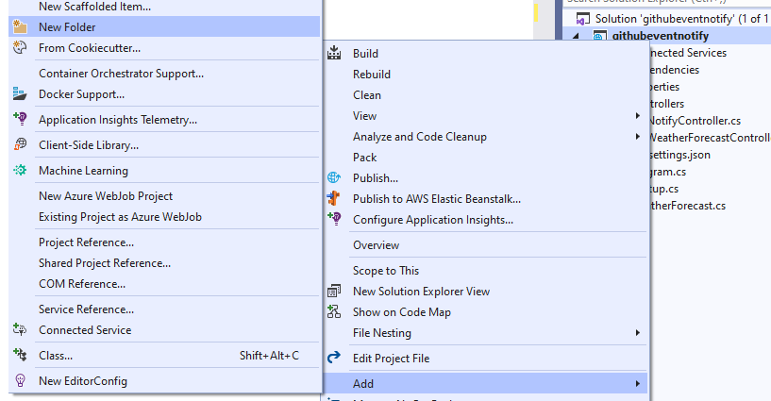The image size is (771, 401).
Task: Choose Machine Learning entry
Action: point(164,171)
